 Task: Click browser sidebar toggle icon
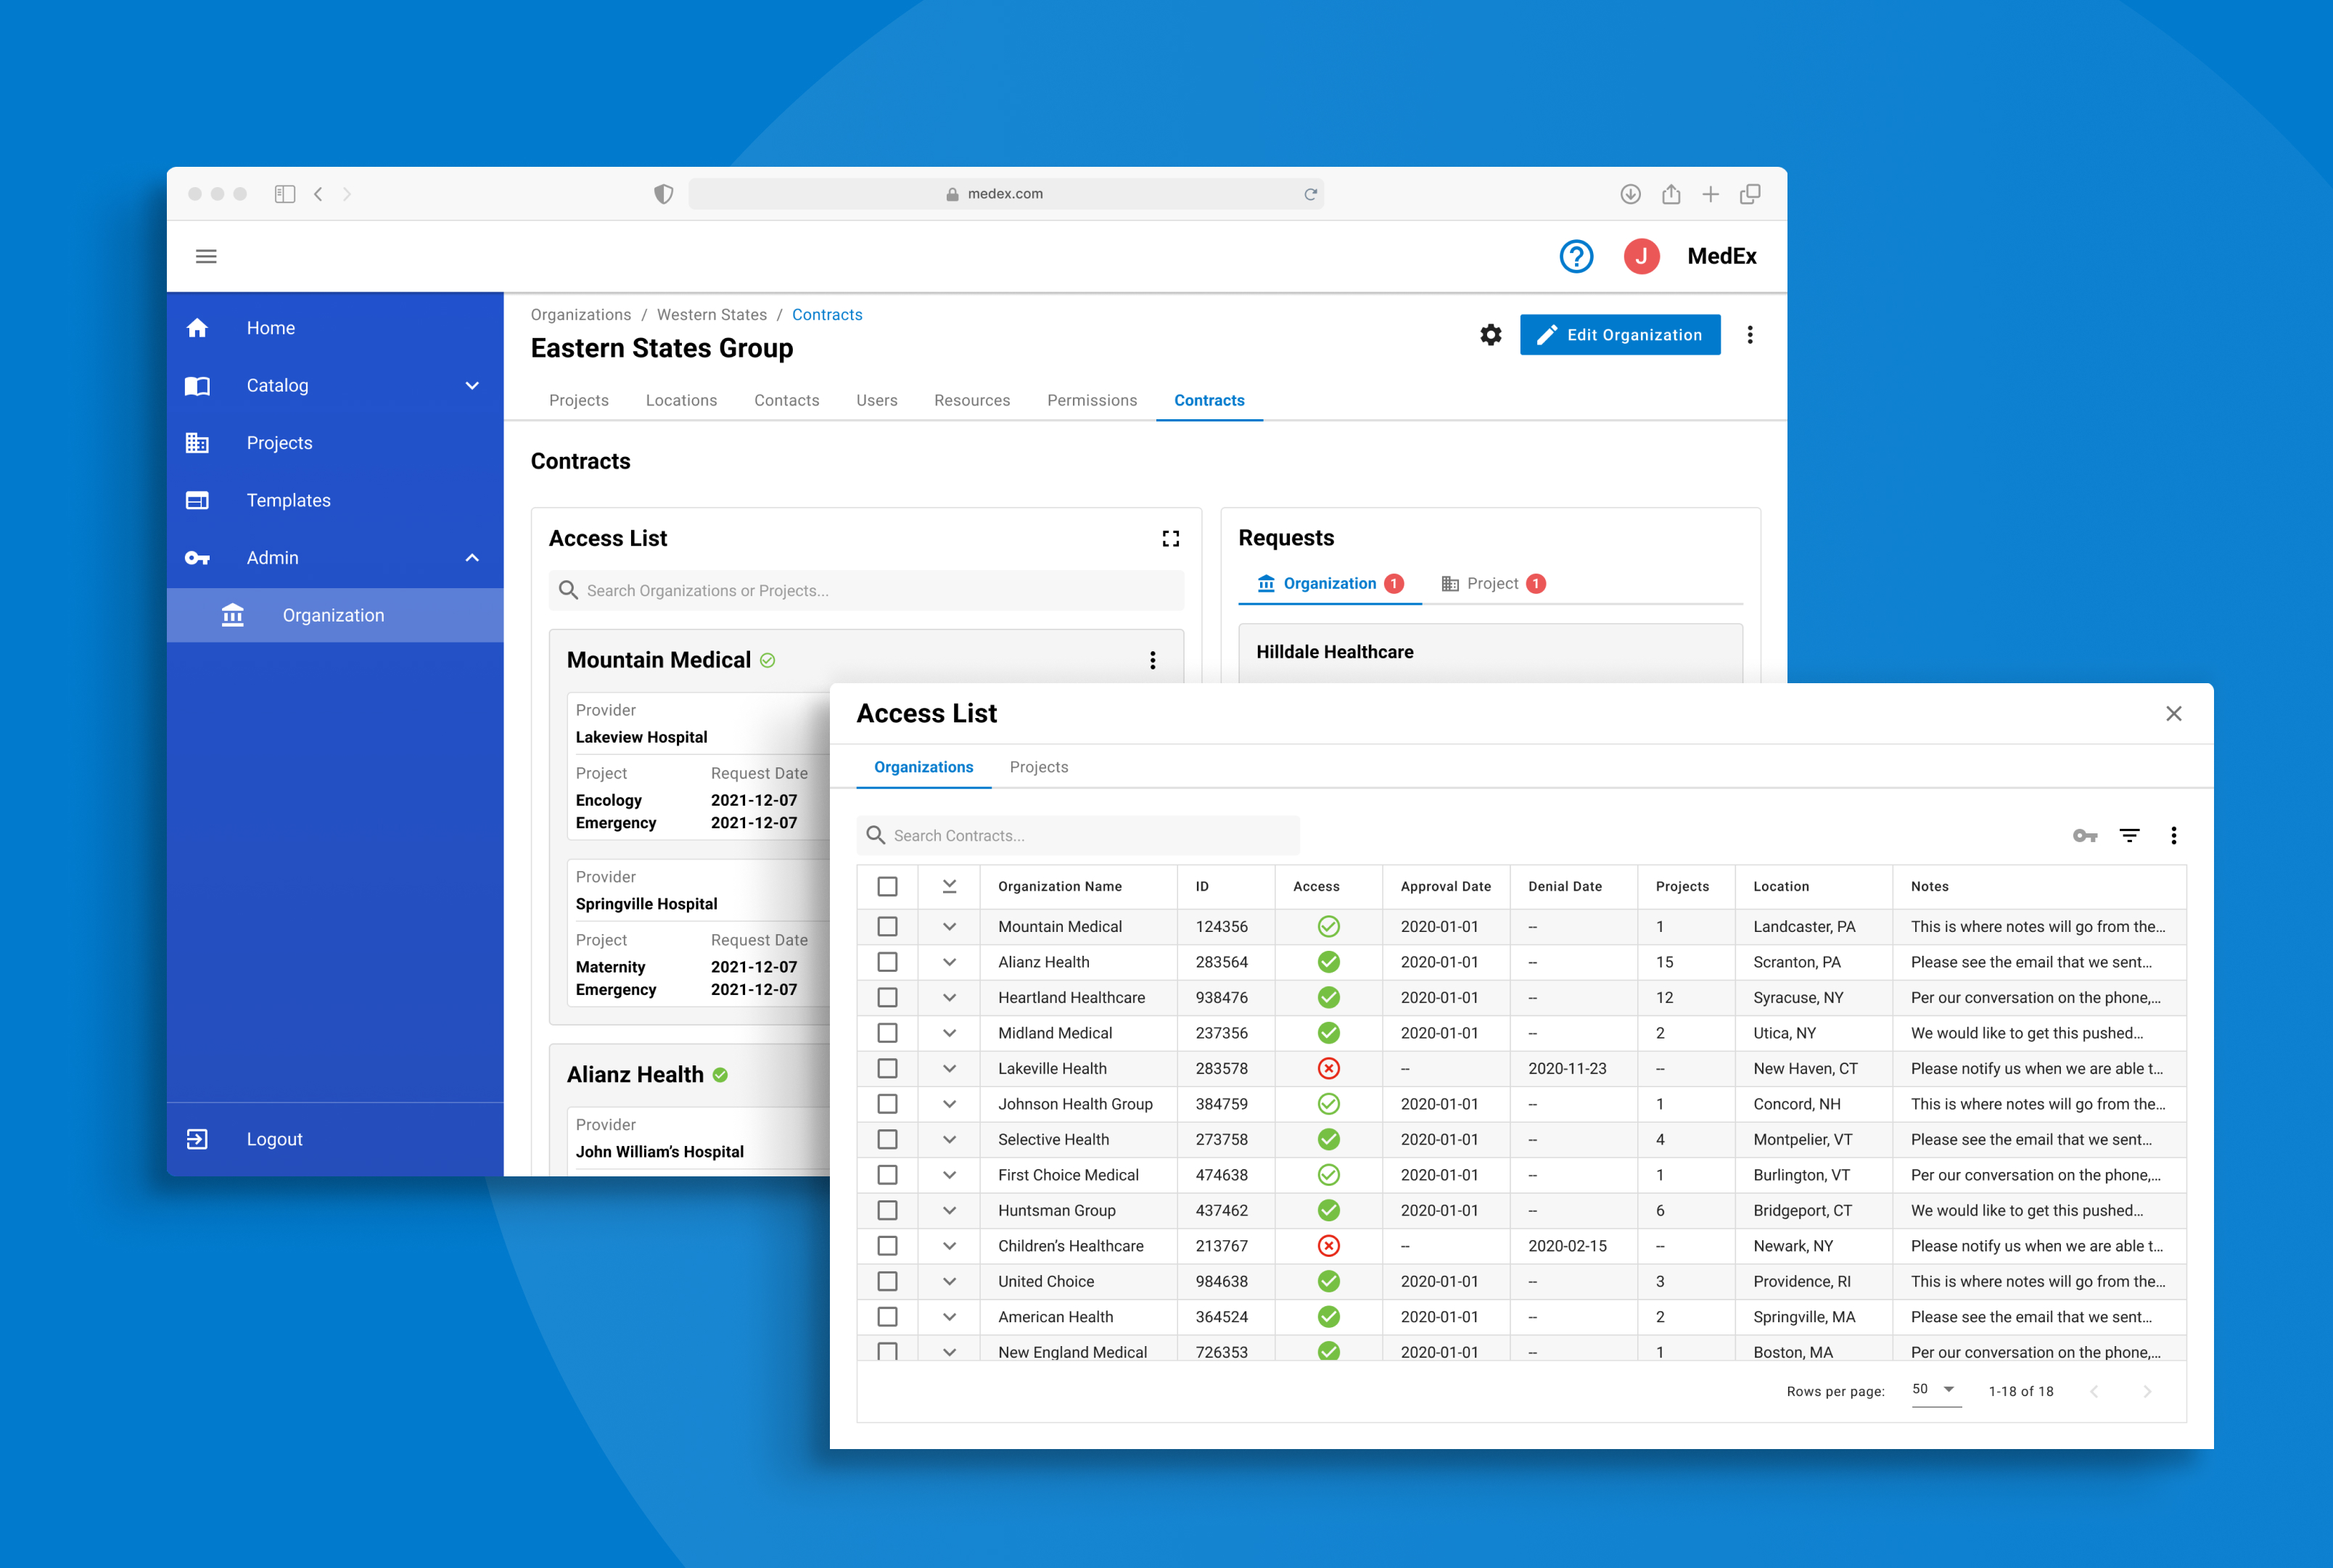point(284,194)
